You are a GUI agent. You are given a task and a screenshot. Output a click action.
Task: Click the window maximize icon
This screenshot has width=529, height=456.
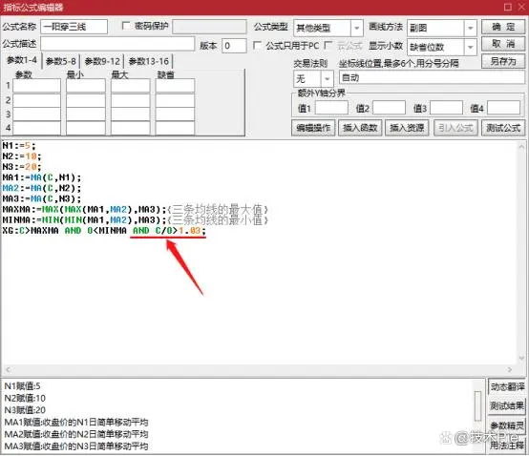click(508, 7)
